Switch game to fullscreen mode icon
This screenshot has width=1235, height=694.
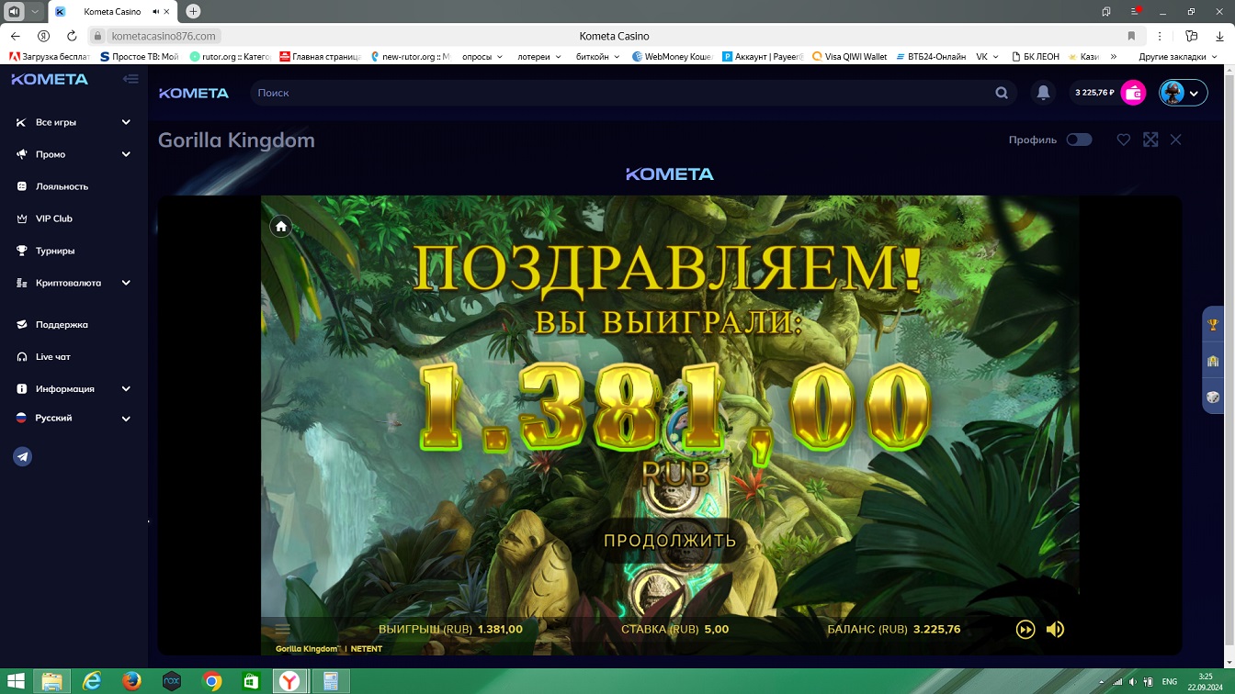click(x=1150, y=140)
